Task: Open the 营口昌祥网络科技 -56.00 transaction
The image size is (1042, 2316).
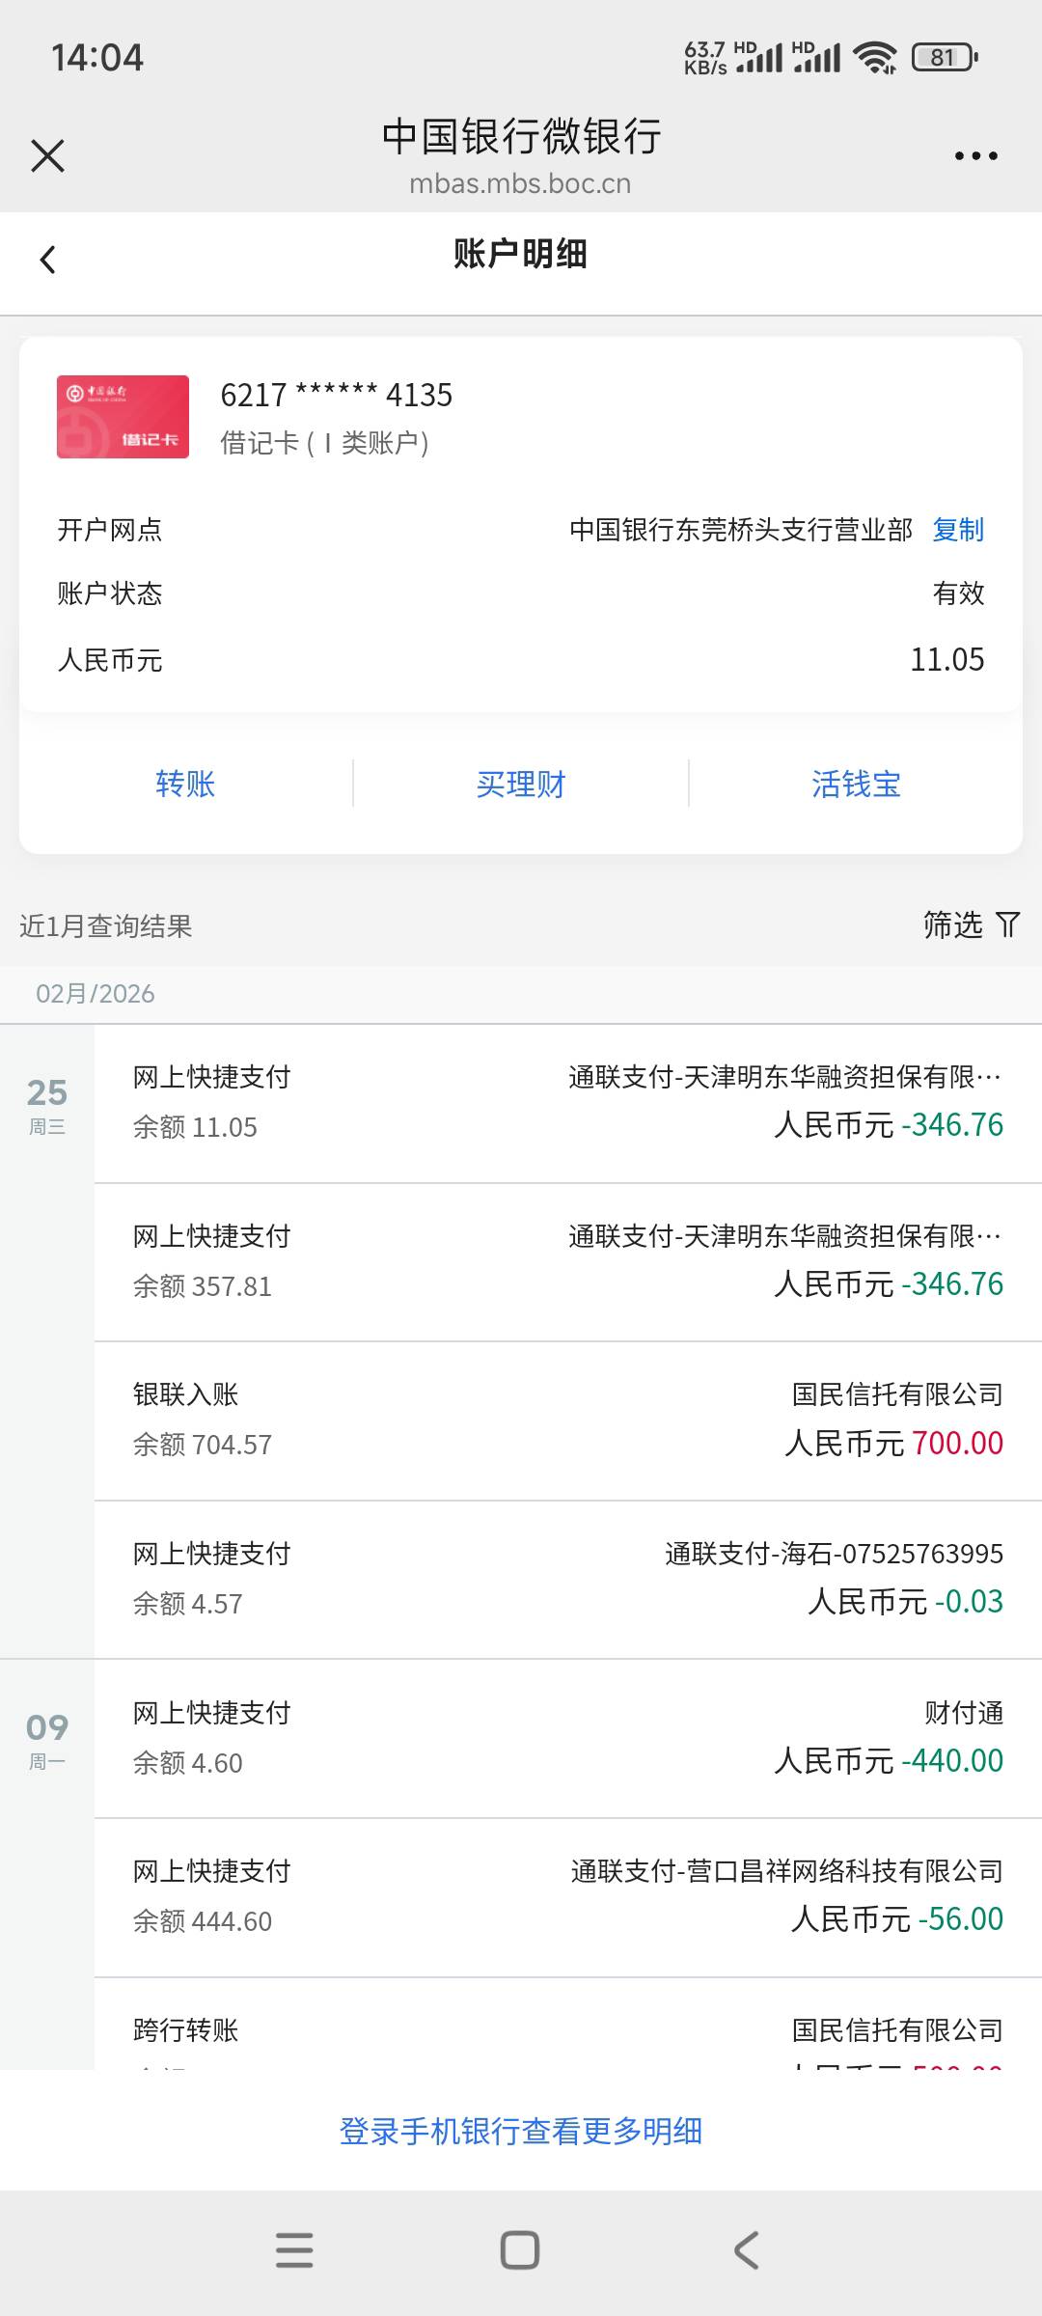Action: pos(567,1896)
